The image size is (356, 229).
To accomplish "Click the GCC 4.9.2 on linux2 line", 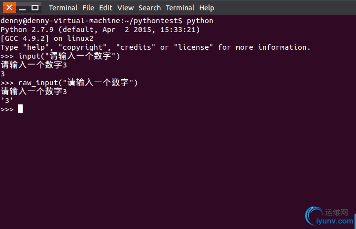I will (47, 38).
